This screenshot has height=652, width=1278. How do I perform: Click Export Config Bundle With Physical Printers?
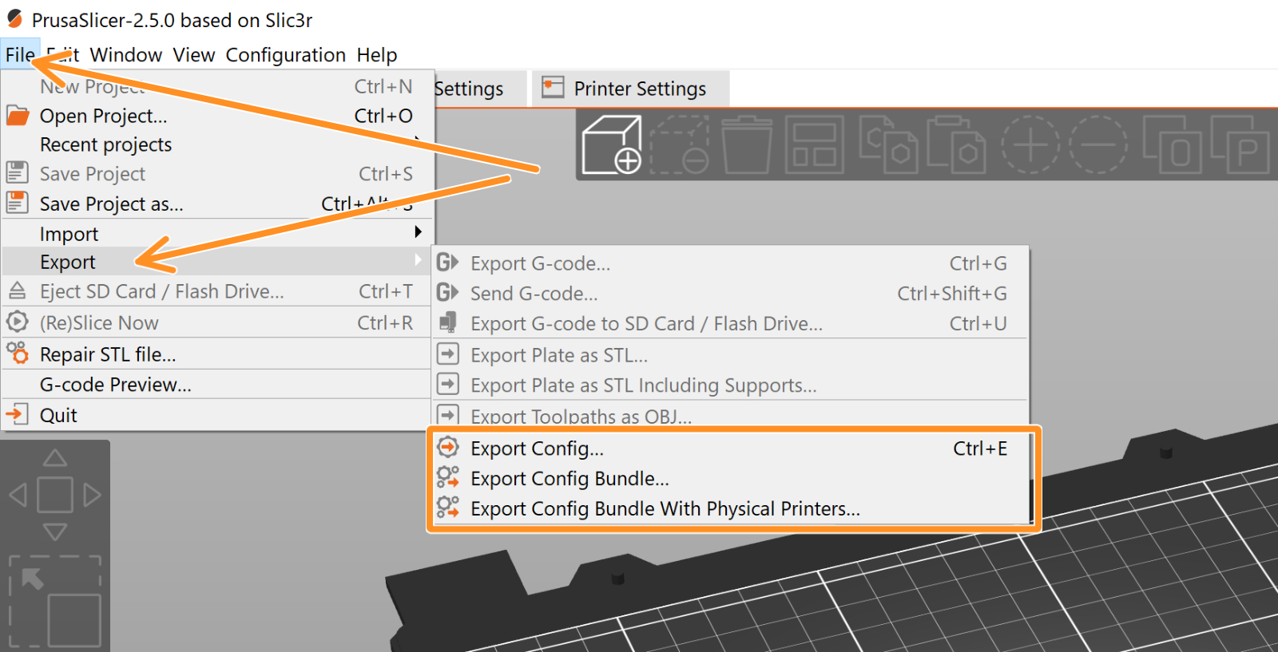tap(665, 509)
